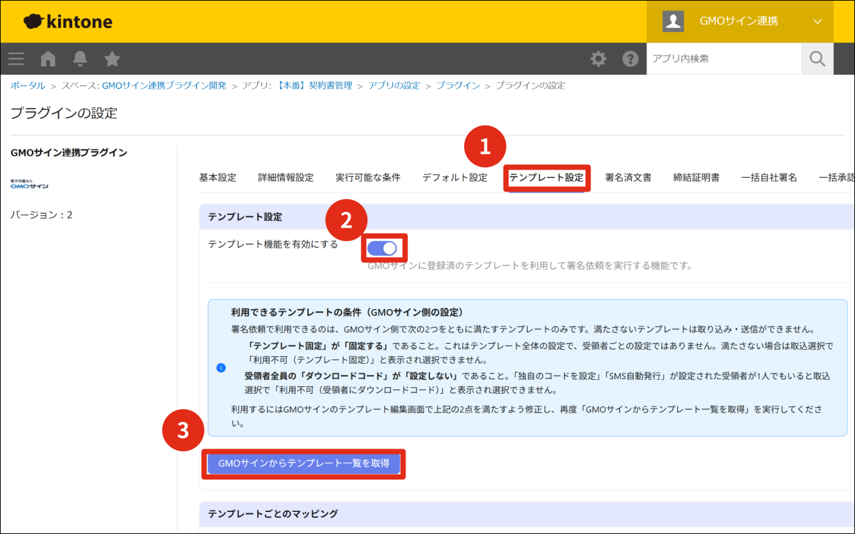The width and height of the screenshot is (855, 534).
Task: Open the 署名済文書 tab
Action: (629, 178)
